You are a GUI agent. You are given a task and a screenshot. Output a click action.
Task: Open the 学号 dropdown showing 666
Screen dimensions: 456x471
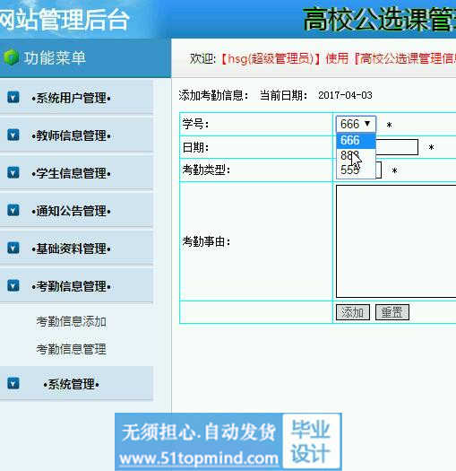[356, 124]
